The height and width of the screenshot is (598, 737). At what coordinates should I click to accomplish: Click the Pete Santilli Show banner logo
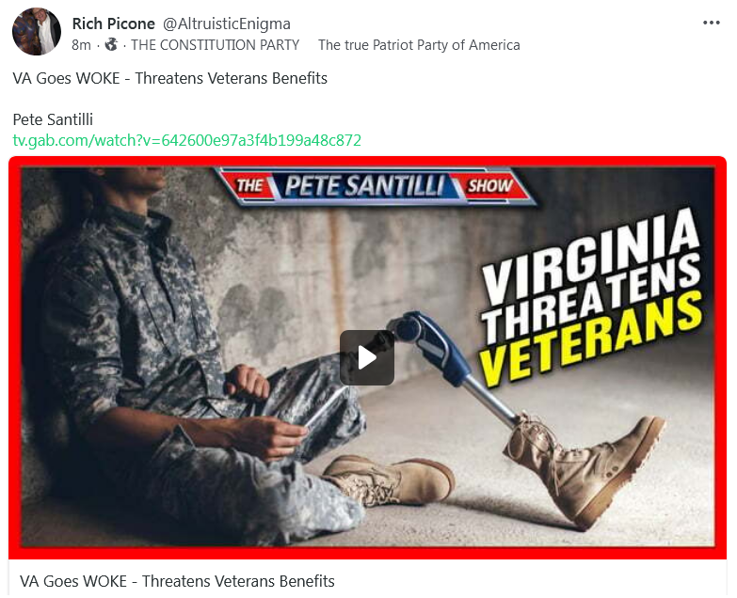click(375, 185)
